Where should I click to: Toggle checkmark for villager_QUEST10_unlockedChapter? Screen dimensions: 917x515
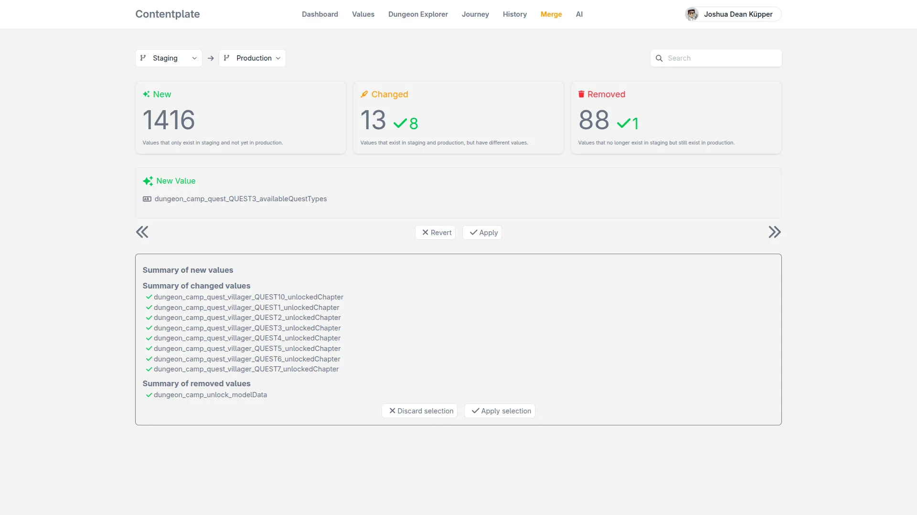149,297
